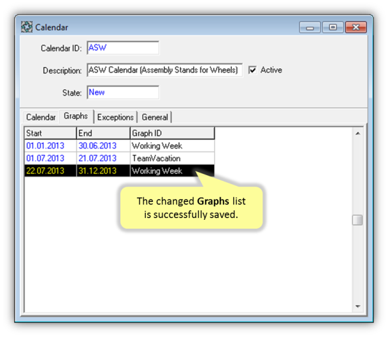Toggle the Active checkbox
The image size is (388, 337).
point(252,70)
